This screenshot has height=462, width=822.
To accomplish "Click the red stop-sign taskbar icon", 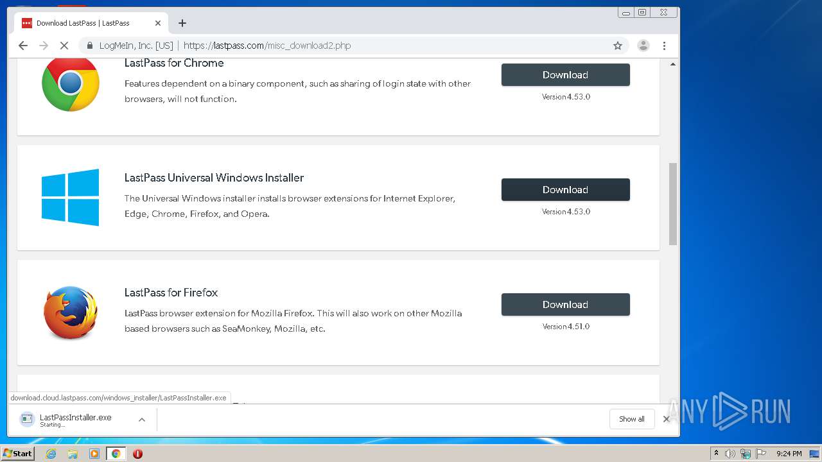I will pos(137,454).
